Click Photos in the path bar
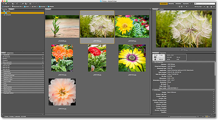This screenshot has height=121, width=219. point(51,7)
